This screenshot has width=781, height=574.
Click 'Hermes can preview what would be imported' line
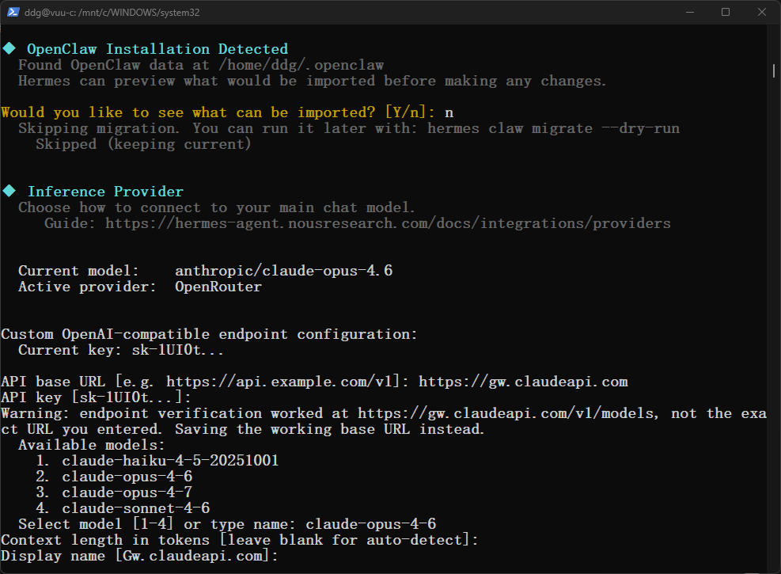pyautogui.click(x=313, y=81)
